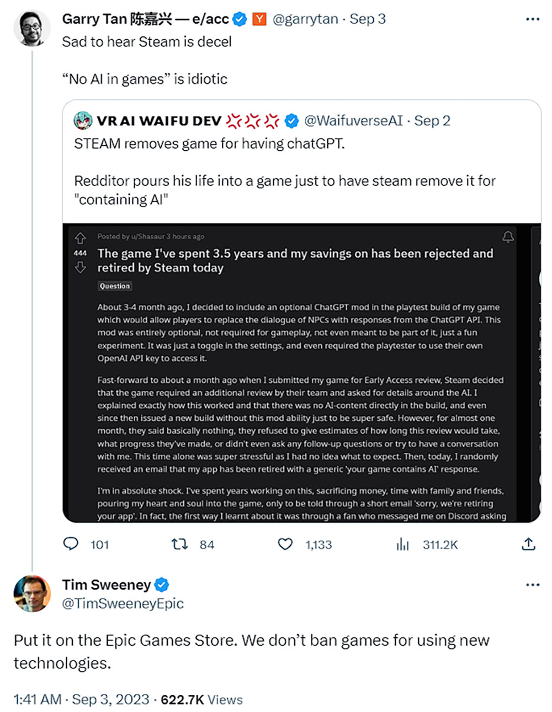The image size is (552, 712).
Task: Click the Question flair tag
Action: coord(115,286)
